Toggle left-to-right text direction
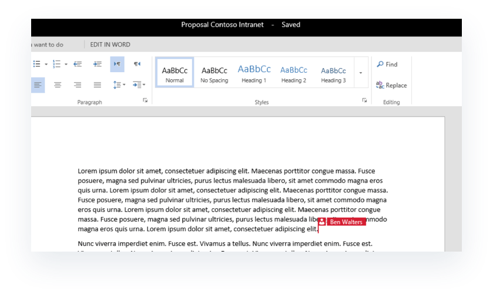The width and height of the screenshot is (493, 295). pyautogui.click(x=118, y=64)
